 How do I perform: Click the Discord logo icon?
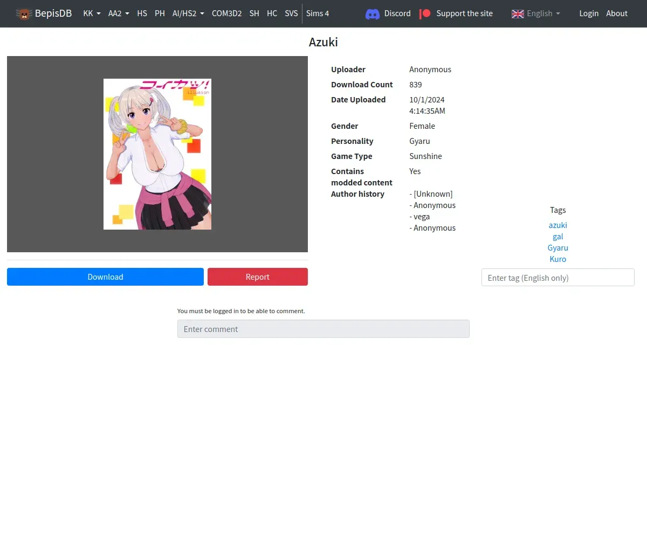click(373, 13)
